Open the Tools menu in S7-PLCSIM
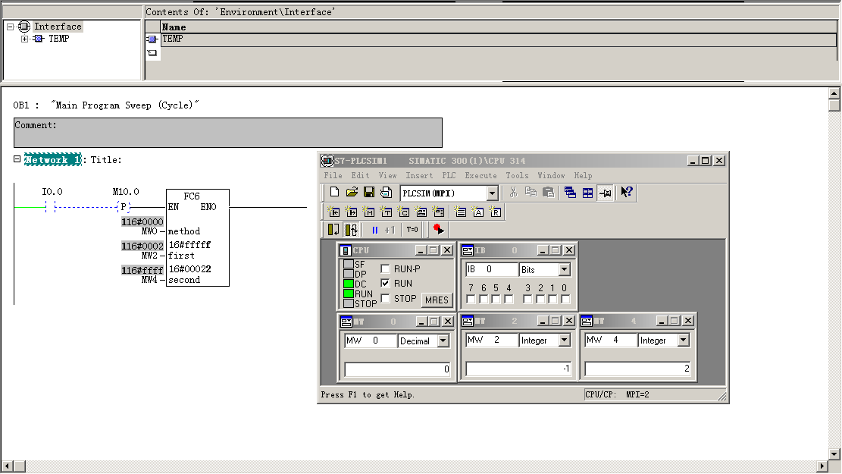Image resolution: width=842 pixels, height=474 pixels. tap(517, 176)
